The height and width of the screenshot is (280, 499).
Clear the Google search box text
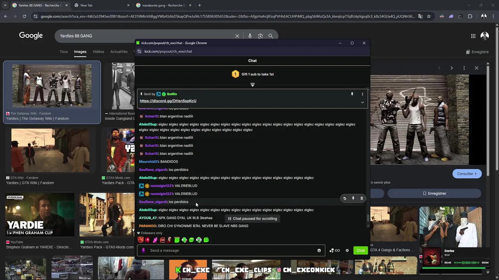237,36
